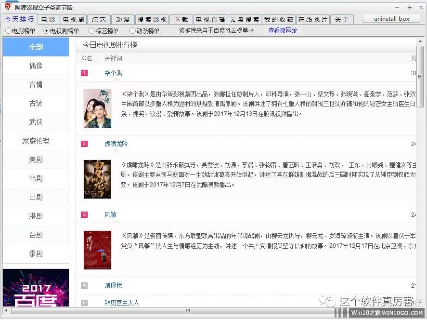
Task: Open the 风筝 title link
Action: [x=110, y=214]
